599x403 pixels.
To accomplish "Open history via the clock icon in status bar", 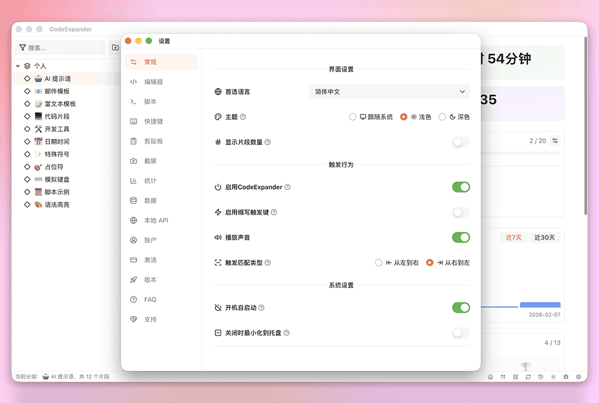I will pos(540,377).
